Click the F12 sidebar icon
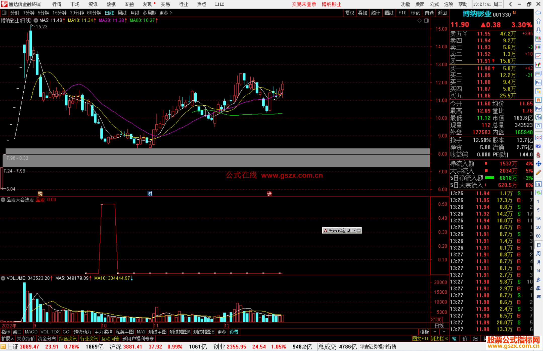543x351 pixels. 538,109
